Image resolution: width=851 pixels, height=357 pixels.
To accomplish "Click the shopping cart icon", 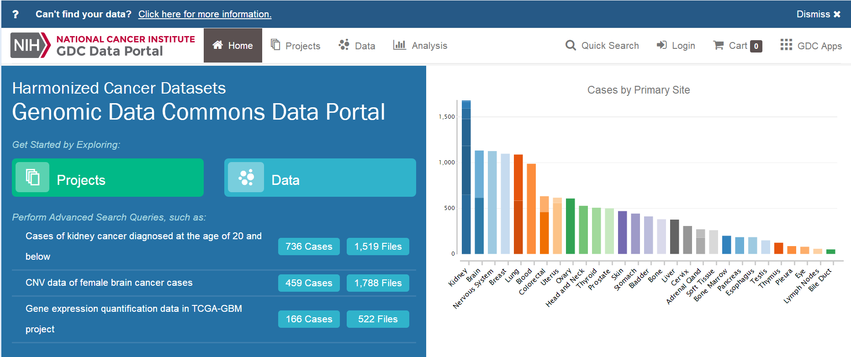I will tap(719, 45).
